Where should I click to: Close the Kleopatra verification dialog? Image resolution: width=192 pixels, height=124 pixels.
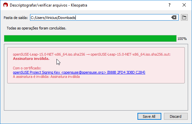point(184,5)
